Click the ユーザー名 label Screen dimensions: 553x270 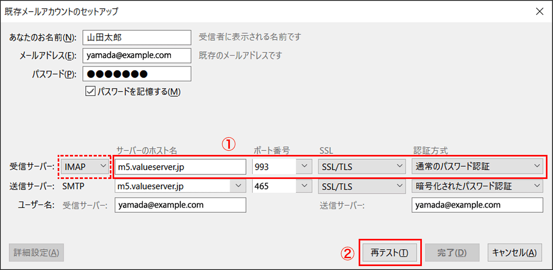(36, 205)
